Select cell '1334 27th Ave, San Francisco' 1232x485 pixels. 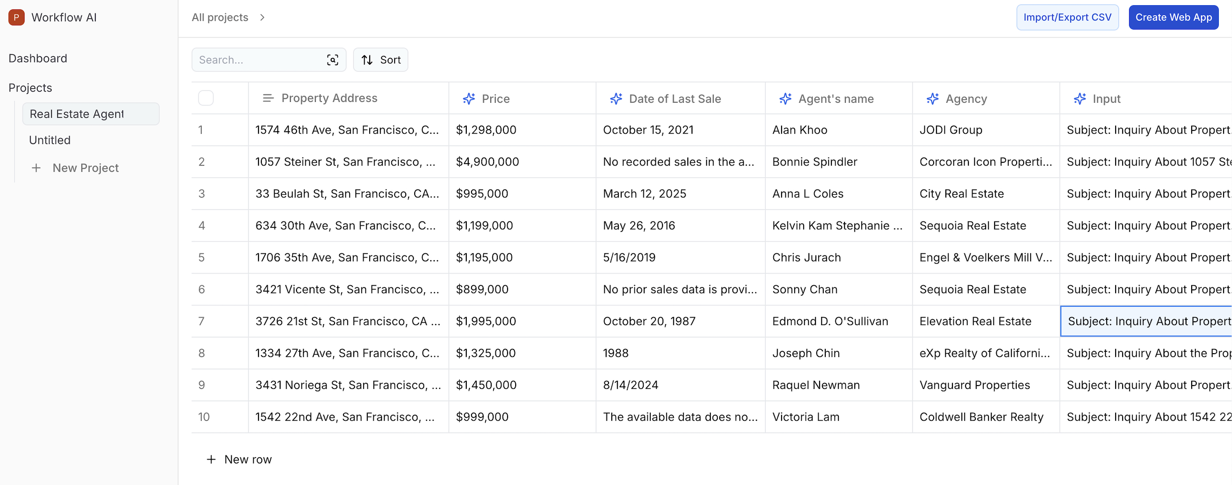point(349,353)
